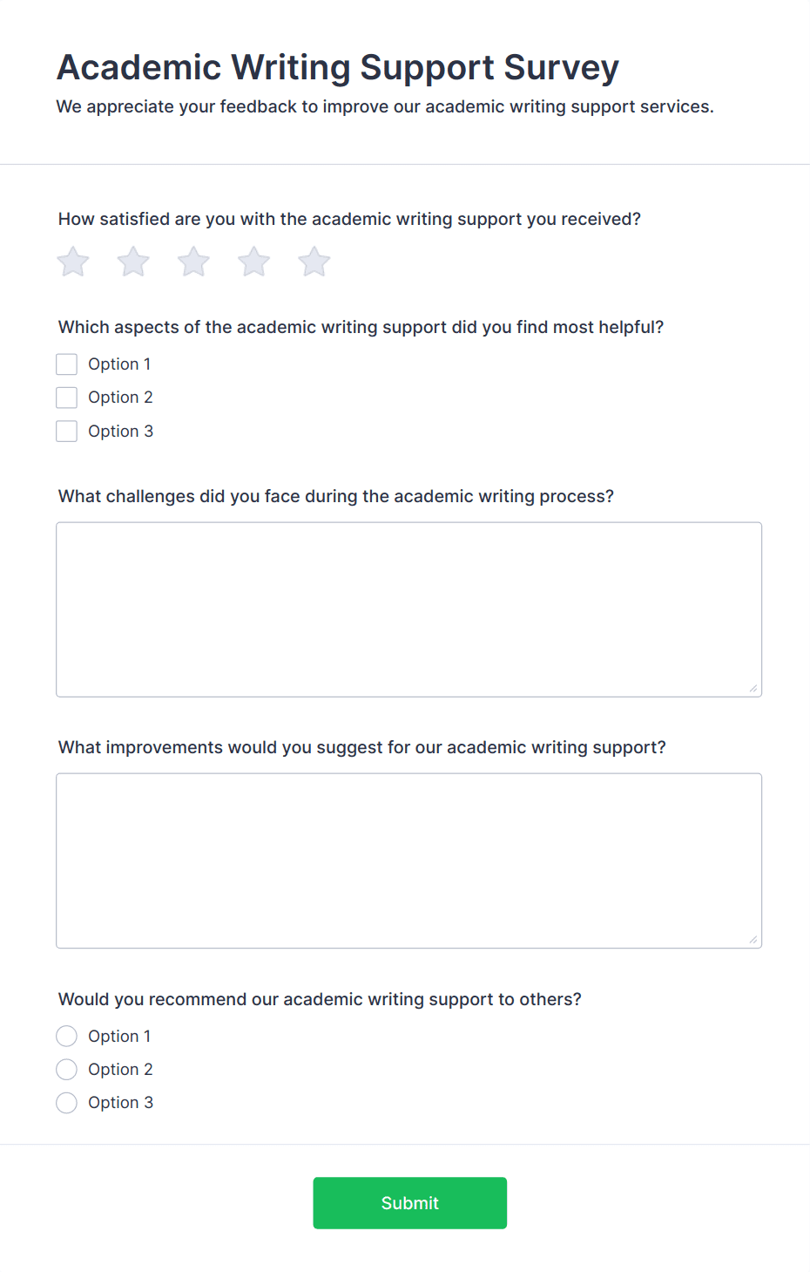Click the improvements text area resize handle
810x1272 pixels.
753,940
